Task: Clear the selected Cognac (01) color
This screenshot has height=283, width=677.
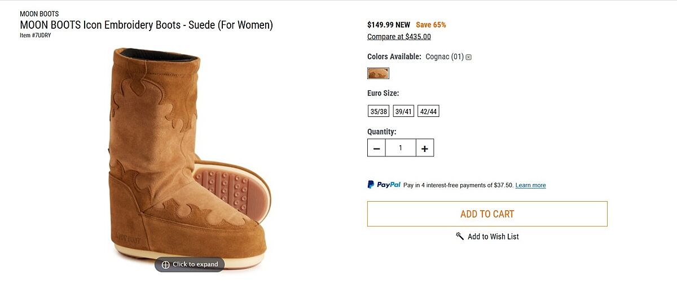Action: (468, 57)
